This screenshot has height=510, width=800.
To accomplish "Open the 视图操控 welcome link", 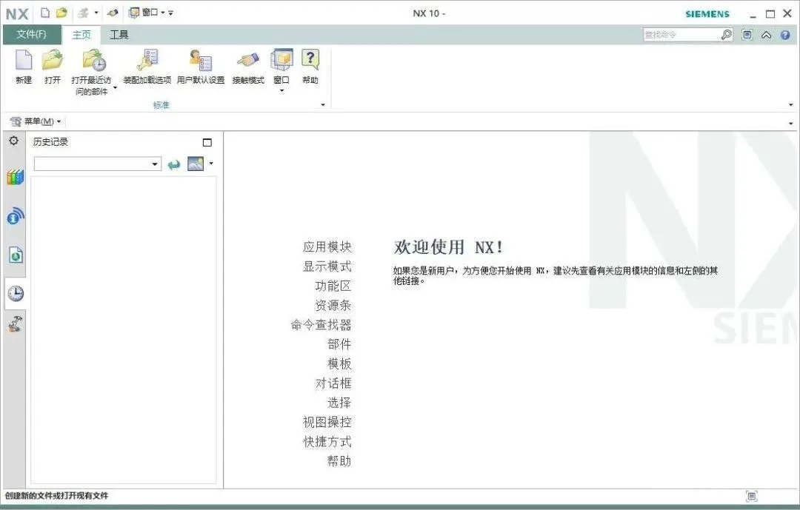I will (327, 422).
